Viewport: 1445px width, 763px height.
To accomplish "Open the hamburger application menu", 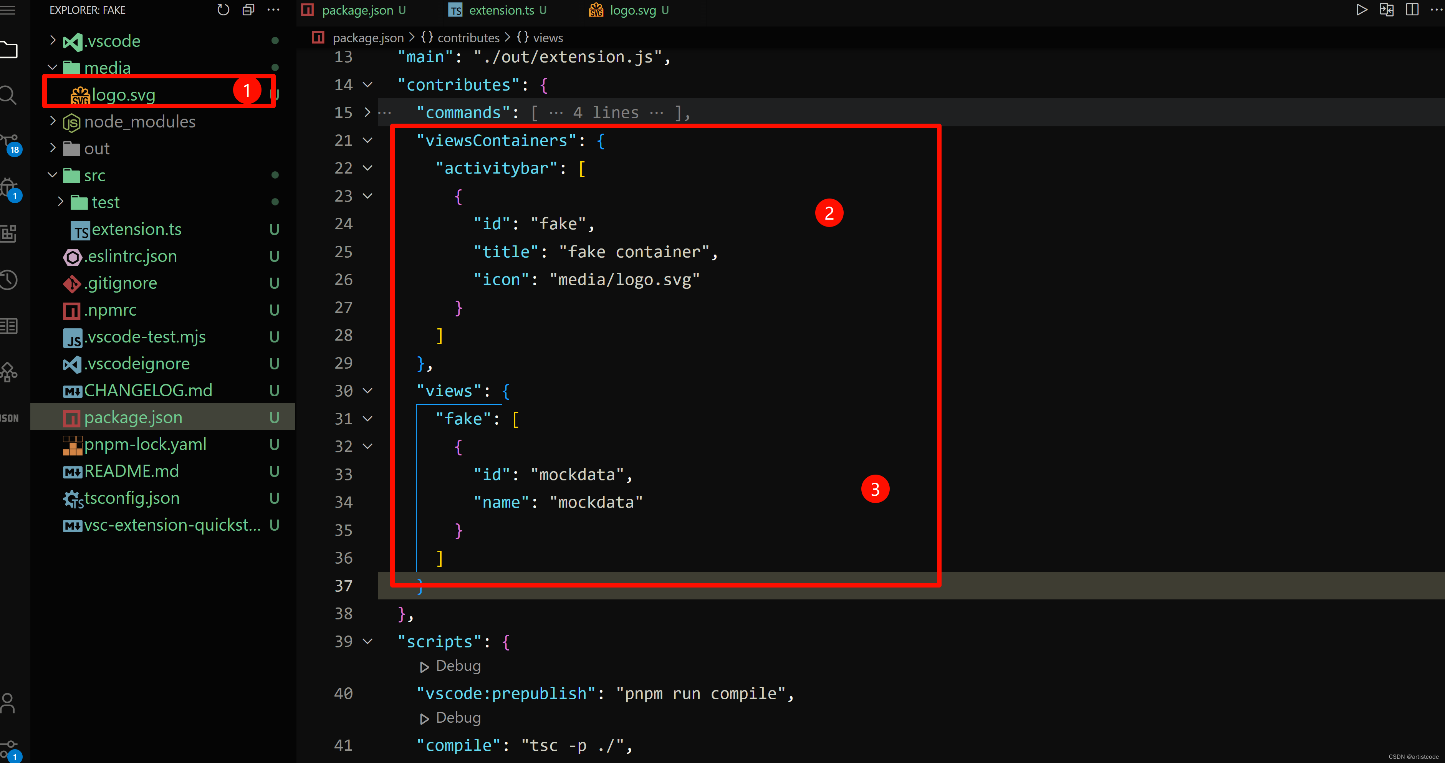I will pyautogui.click(x=8, y=10).
